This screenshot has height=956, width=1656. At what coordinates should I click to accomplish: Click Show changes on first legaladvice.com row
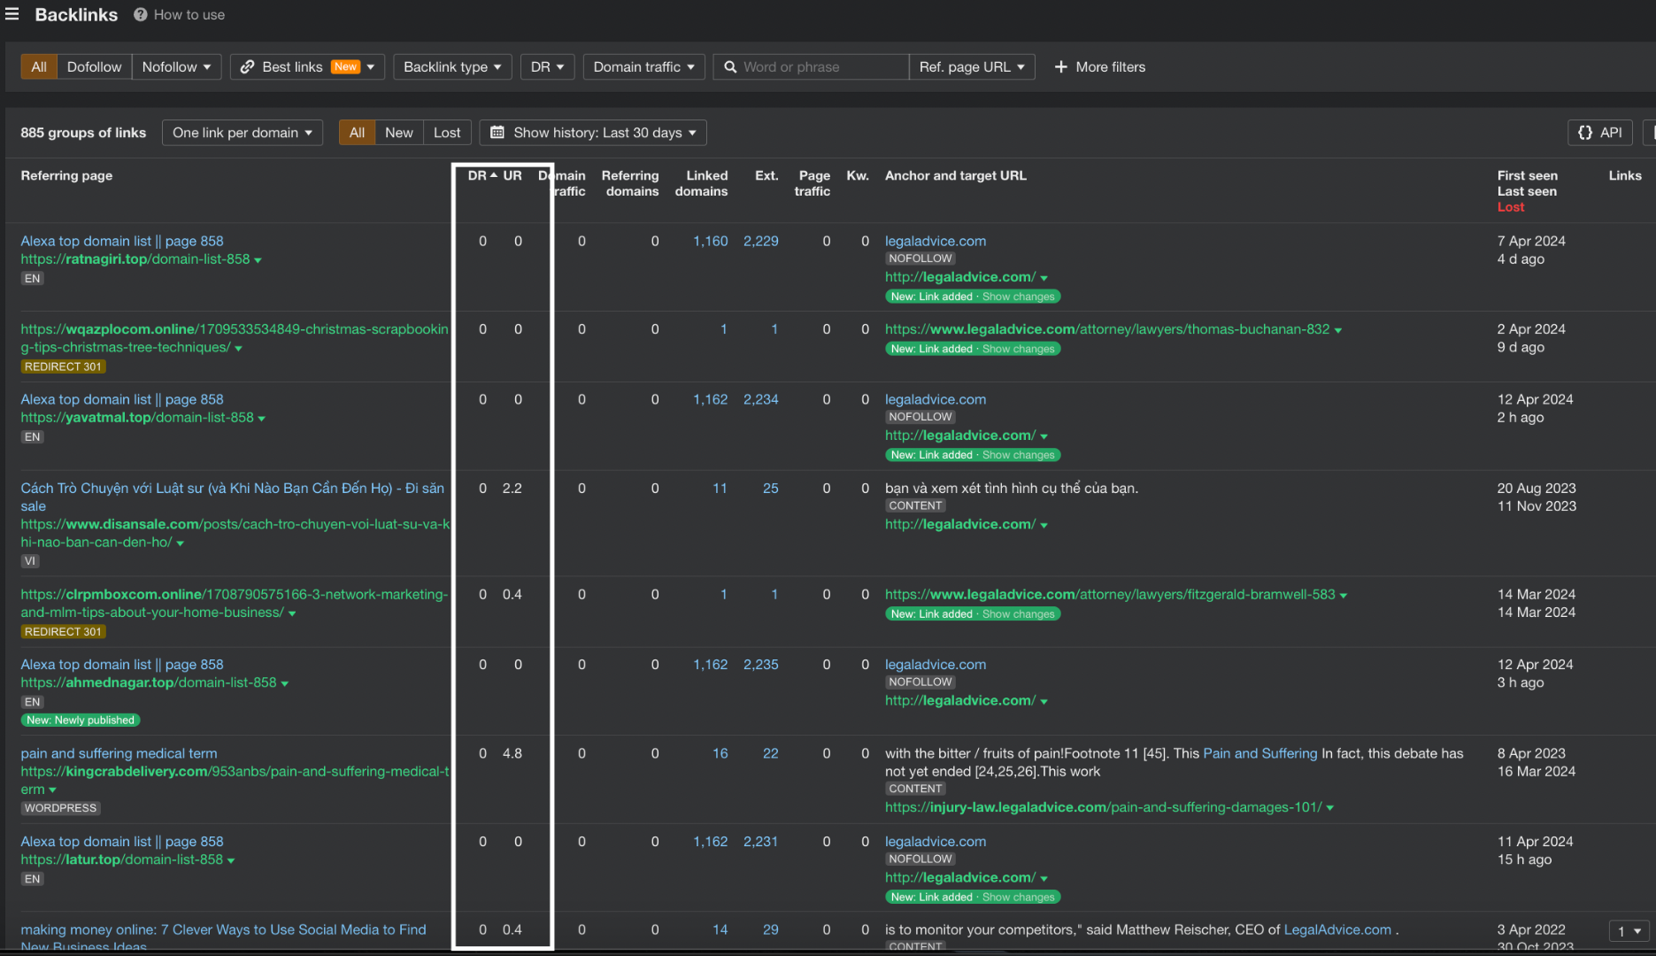point(1018,297)
